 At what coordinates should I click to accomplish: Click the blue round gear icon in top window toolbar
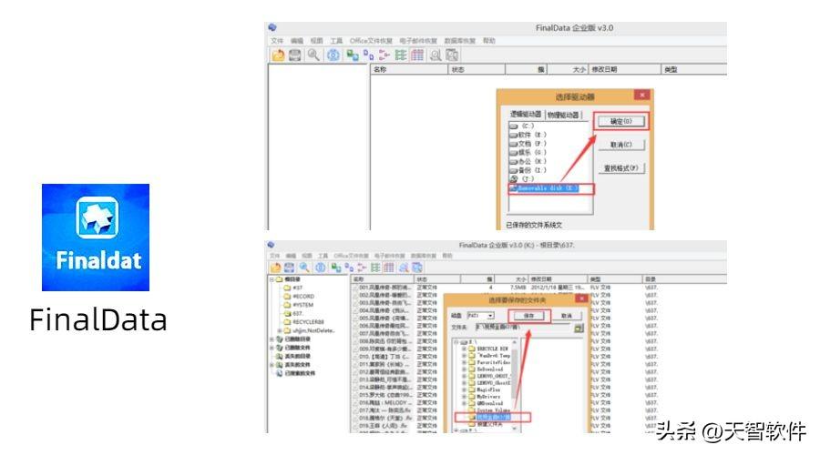[333, 55]
